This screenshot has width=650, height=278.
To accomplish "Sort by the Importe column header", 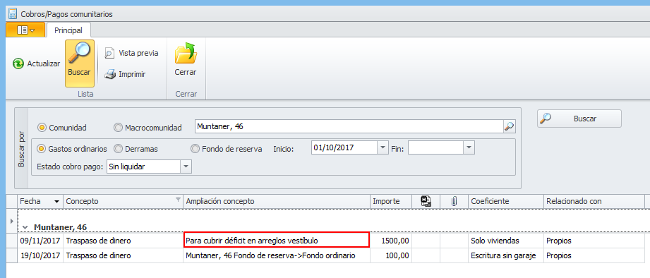I will 390,201.
